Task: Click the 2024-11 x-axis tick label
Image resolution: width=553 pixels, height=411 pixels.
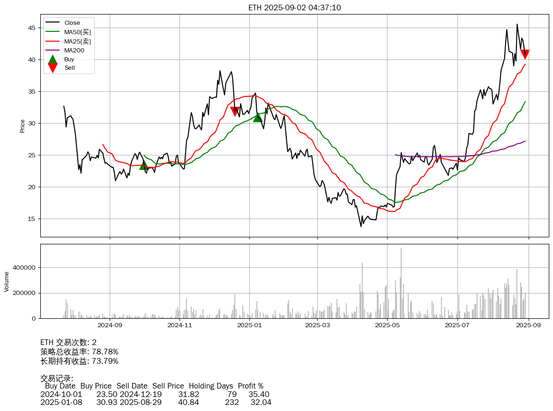Action: 179,324
